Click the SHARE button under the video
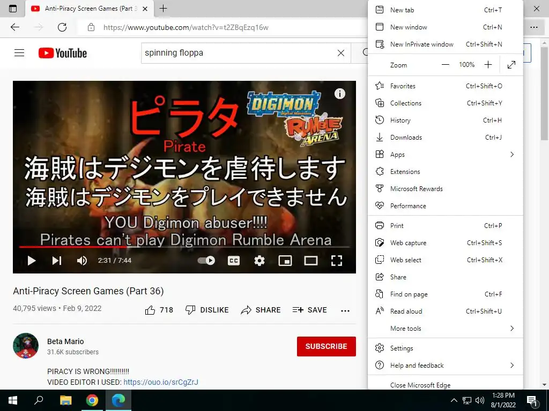This screenshot has width=549, height=411. tap(261, 310)
